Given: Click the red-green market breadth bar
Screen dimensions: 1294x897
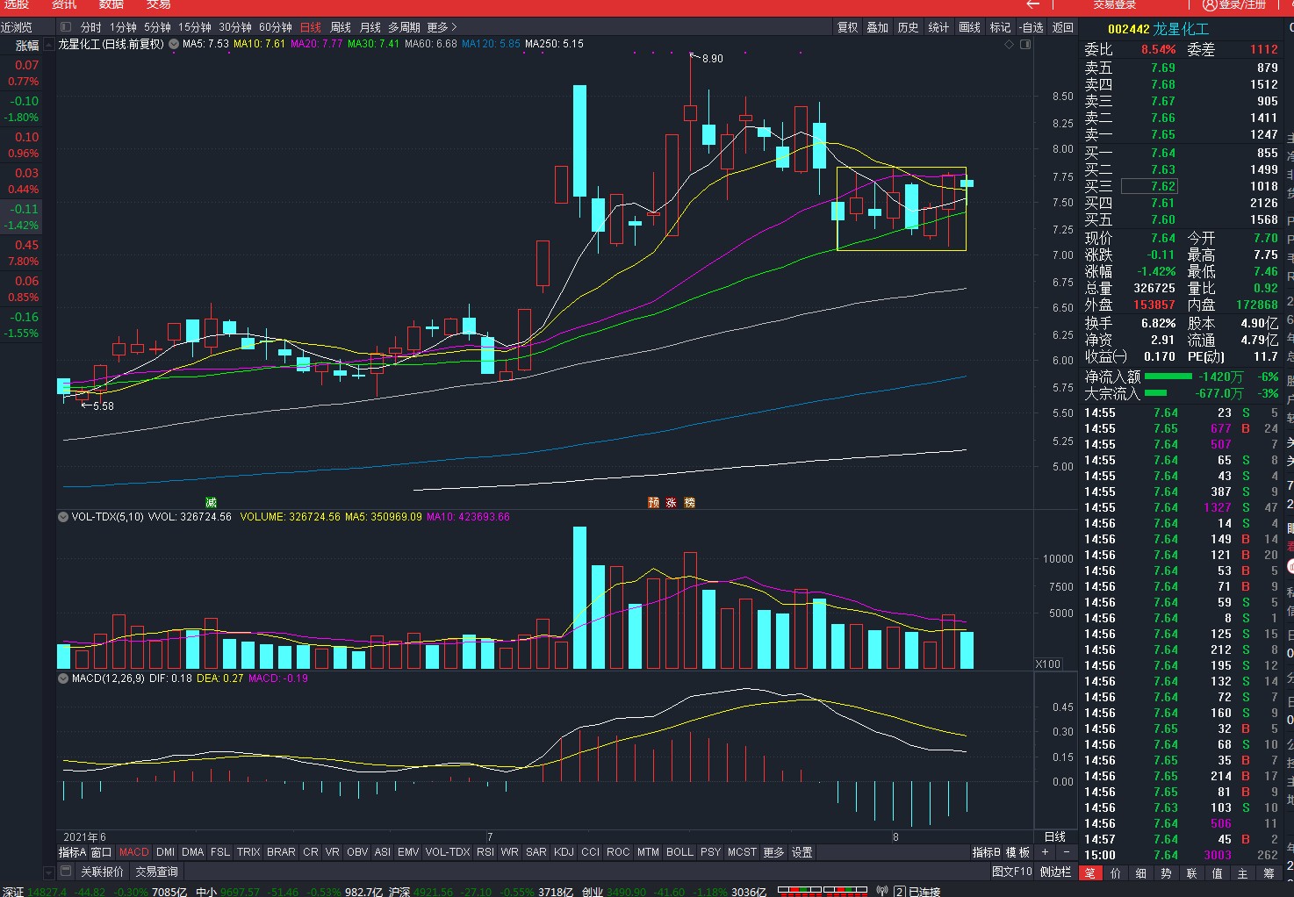Looking at the screenshot, I should pyautogui.click(x=824, y=892).
